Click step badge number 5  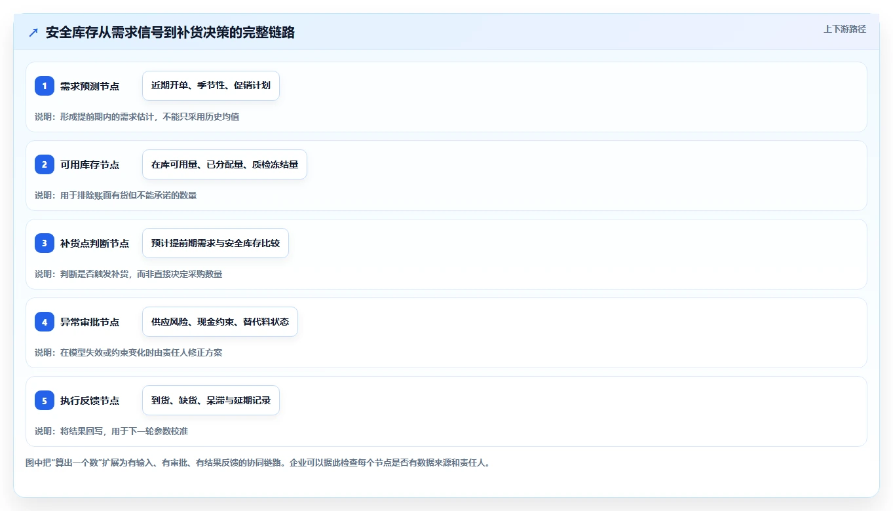pos(45,400)
